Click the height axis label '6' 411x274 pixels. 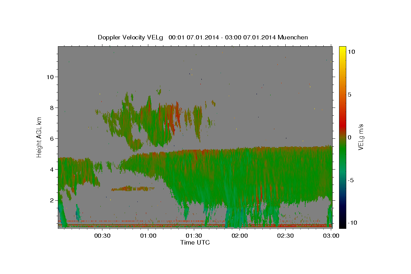[51, 138]
